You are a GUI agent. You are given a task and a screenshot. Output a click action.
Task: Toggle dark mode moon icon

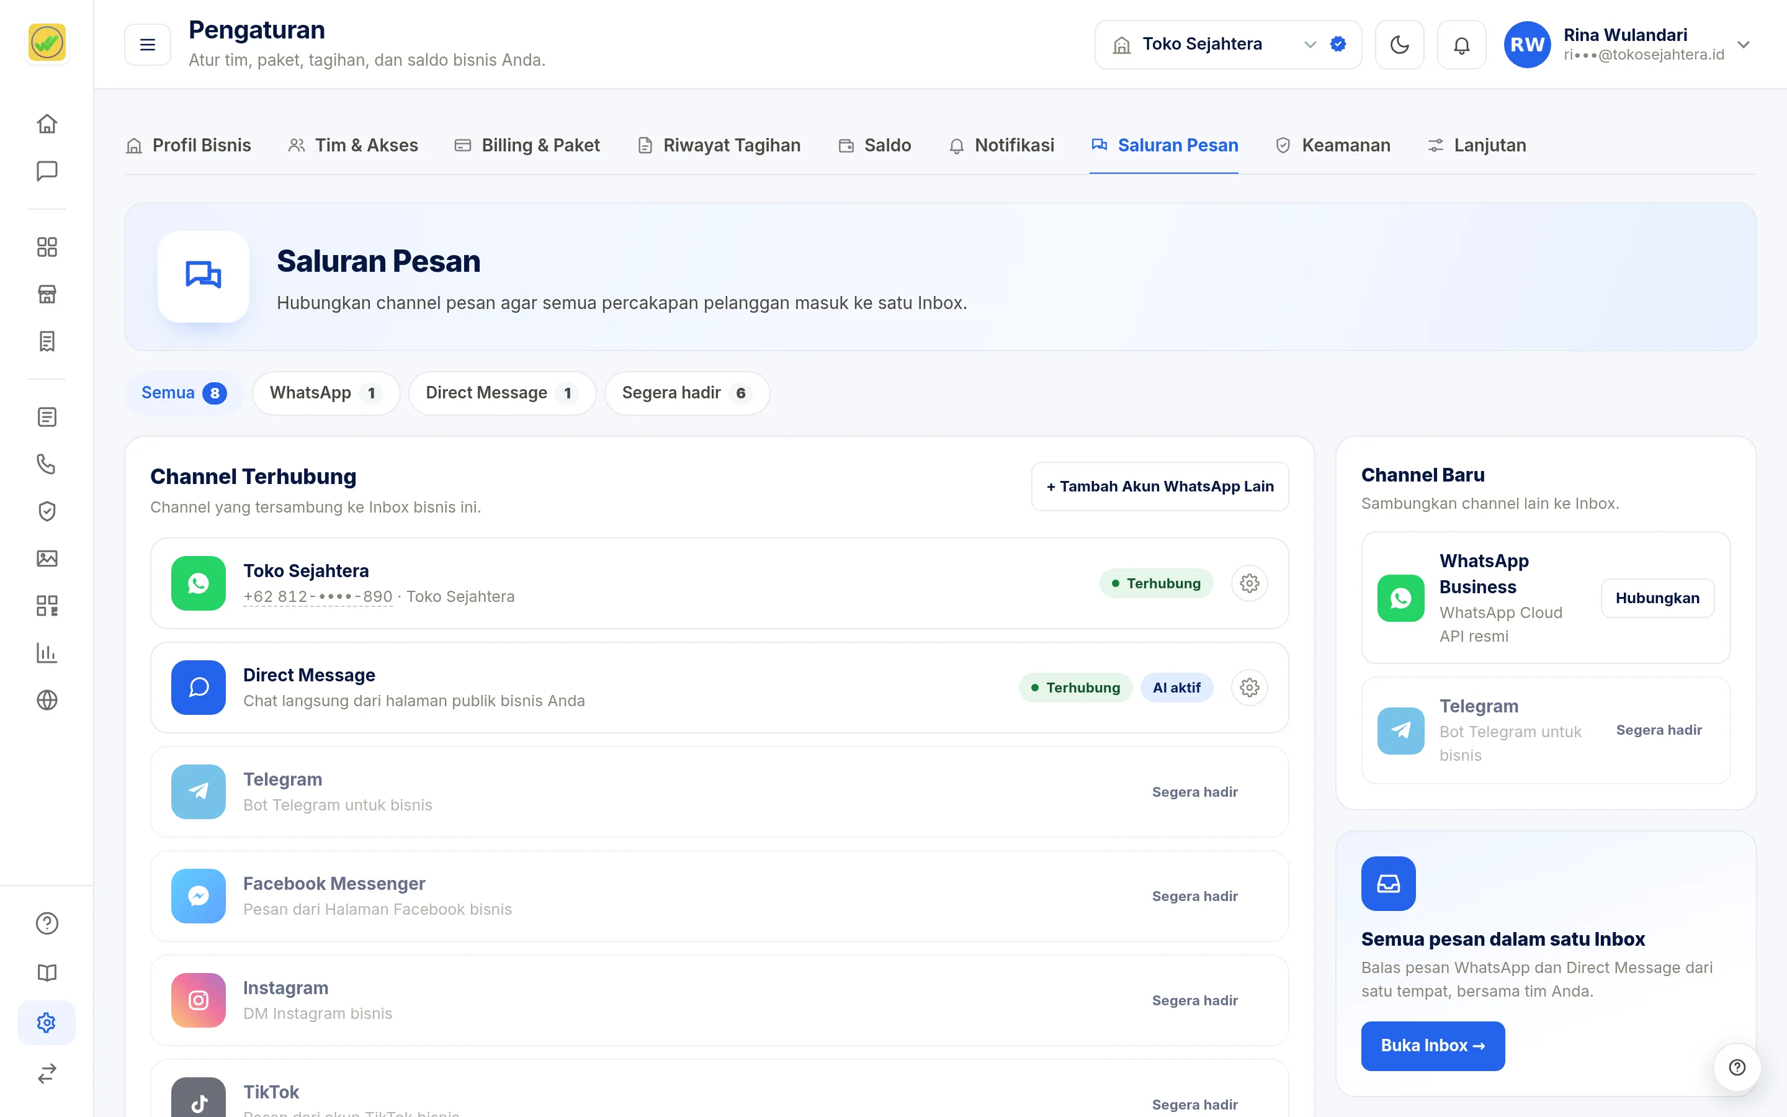pos(1399,45)
